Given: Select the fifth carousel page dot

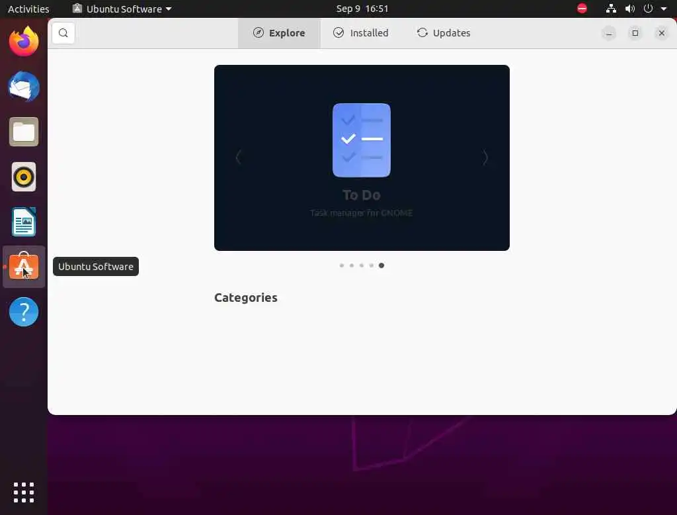Looking at the screenshot, I should (381, 265).
